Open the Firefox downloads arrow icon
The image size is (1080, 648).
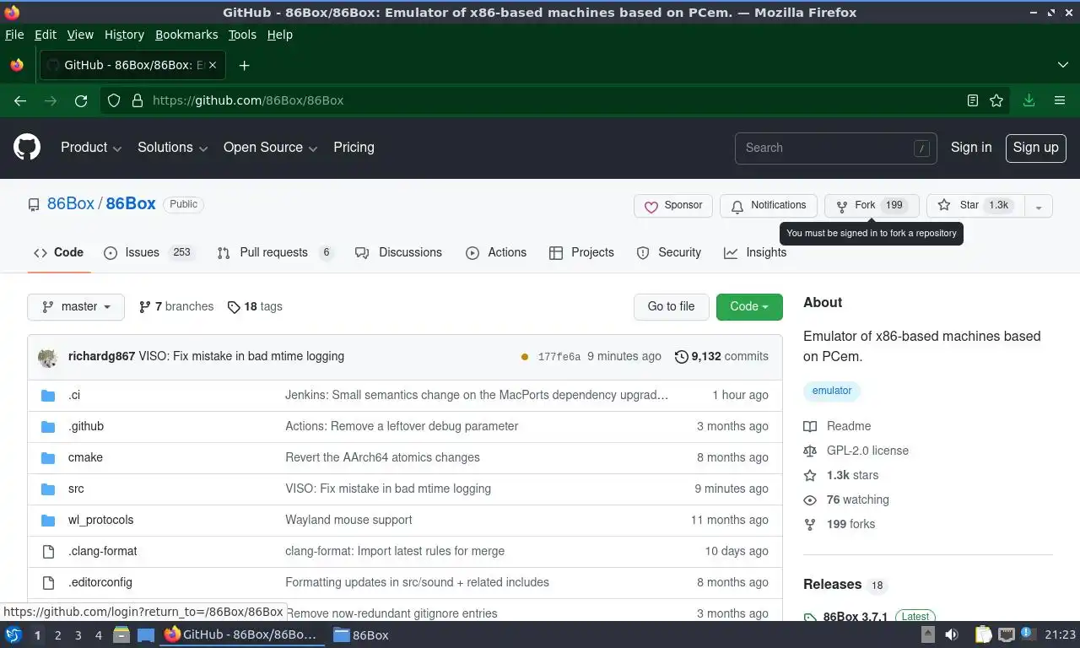point(1029,100)
